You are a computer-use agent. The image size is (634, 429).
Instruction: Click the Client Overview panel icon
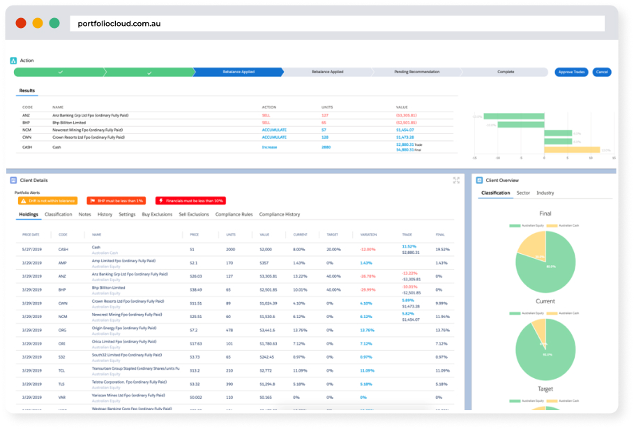point(479,181)
